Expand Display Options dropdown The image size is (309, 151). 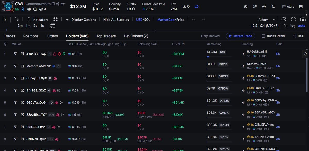81,20
